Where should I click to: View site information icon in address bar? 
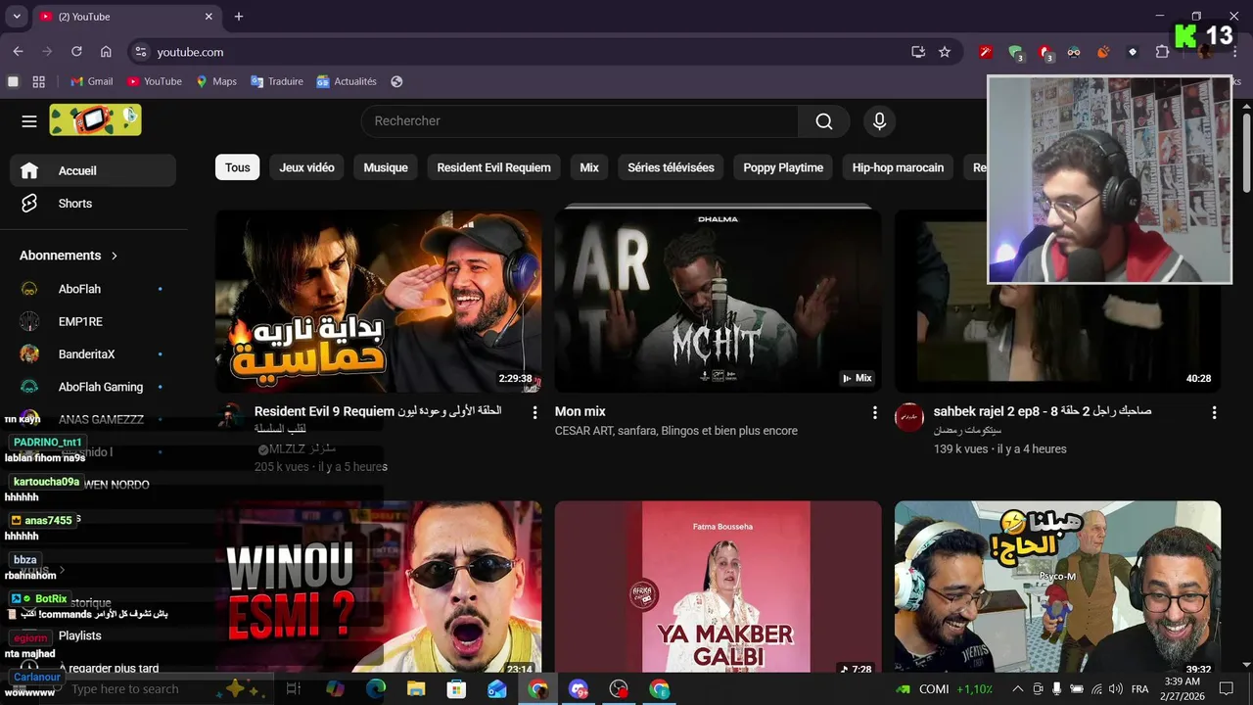point(140,52)
